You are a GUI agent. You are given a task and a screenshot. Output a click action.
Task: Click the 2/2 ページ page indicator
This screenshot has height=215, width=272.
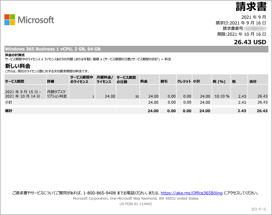click(x=259, y=209)
